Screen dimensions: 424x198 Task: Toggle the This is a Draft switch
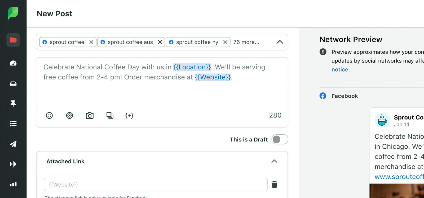(280, 139)
